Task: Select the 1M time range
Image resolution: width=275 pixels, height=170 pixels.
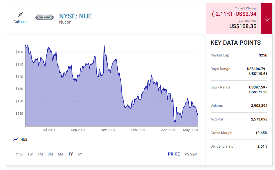Action: 40,154
